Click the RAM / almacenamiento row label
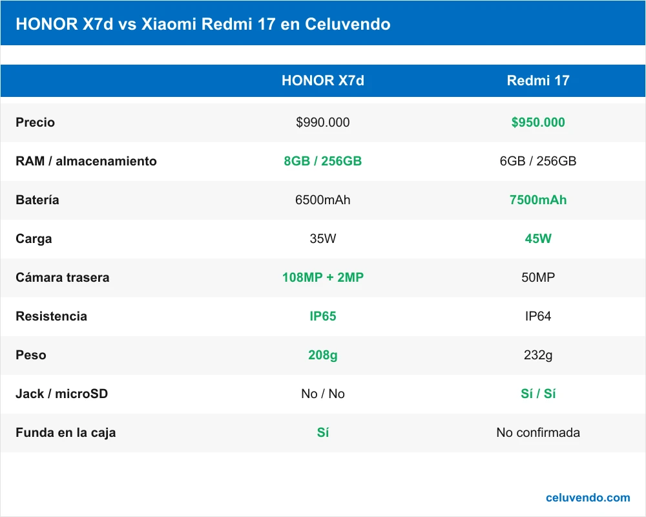This screenshot has height=517, width=646. point(86,161)
